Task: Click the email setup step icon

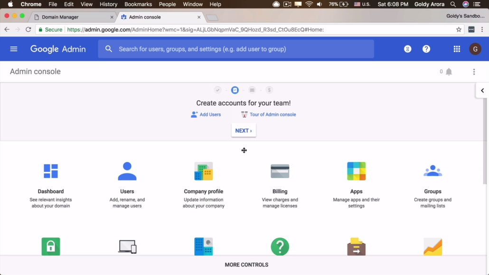Action: (x=252, y=90)
